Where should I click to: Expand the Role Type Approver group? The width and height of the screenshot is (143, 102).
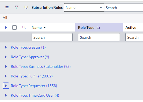point(6,57)
